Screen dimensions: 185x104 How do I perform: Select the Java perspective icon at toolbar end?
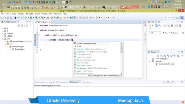pyautogui.click(x=182, y=18)
